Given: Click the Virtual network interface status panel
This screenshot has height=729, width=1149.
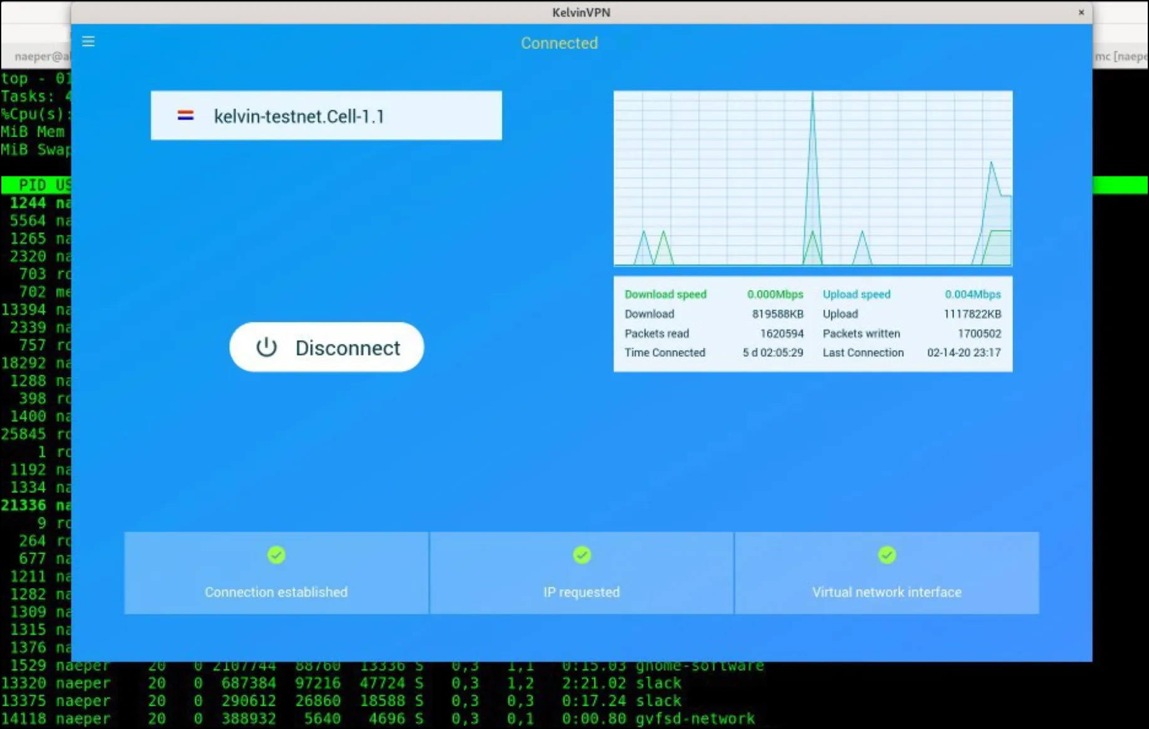Looking at the screenshot, I should click(886, 573).
